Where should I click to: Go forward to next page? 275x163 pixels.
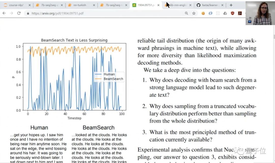11,13
